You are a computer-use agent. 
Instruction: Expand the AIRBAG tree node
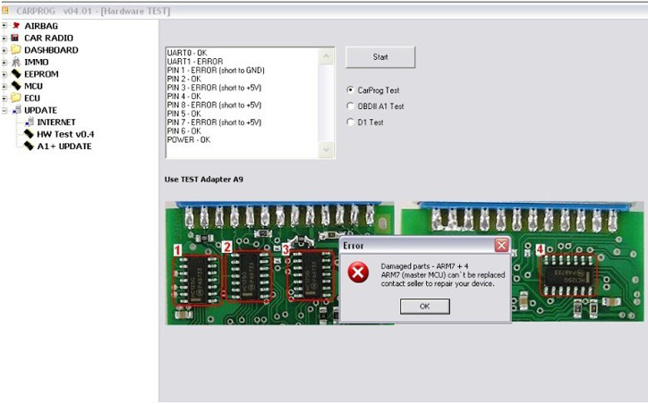pos(4,26)
